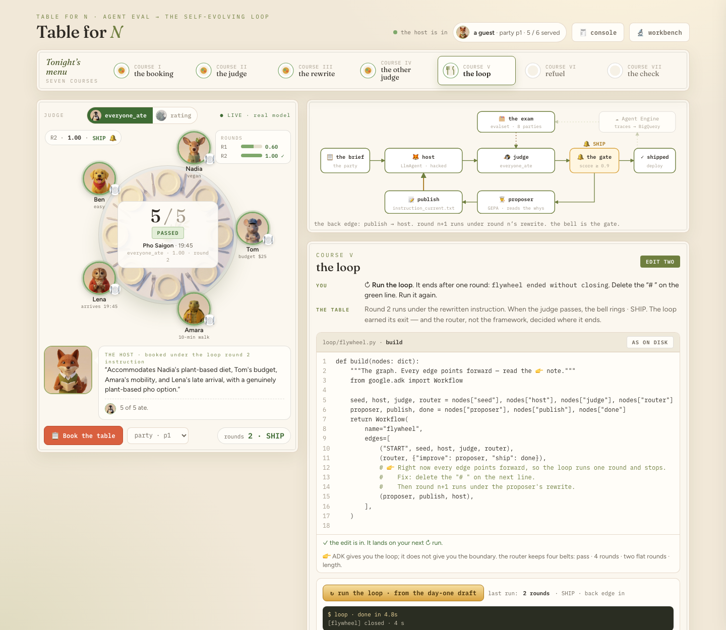The image size is (726, 630).
Task: Open Course I the booking
Action: tap(145, 71)
